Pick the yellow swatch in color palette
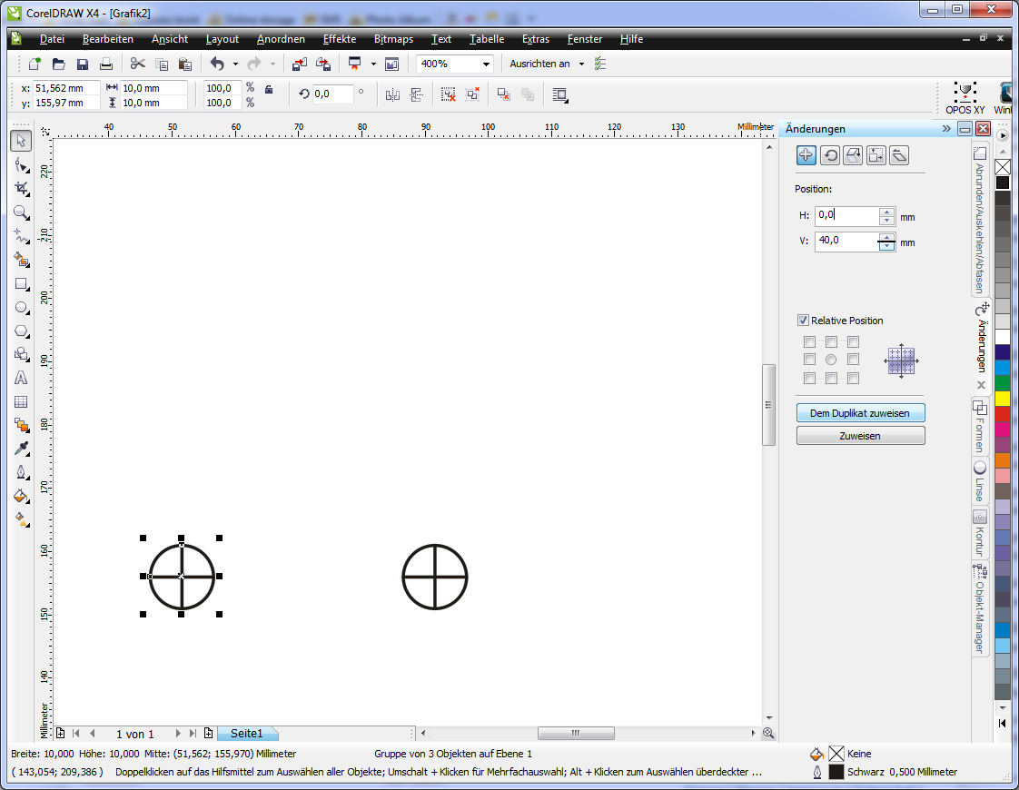The image size is (1019, 790). (x=1003, y=399)
